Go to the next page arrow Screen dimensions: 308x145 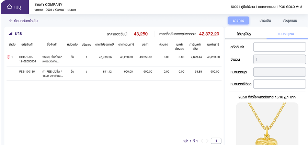tap(207, 141)
